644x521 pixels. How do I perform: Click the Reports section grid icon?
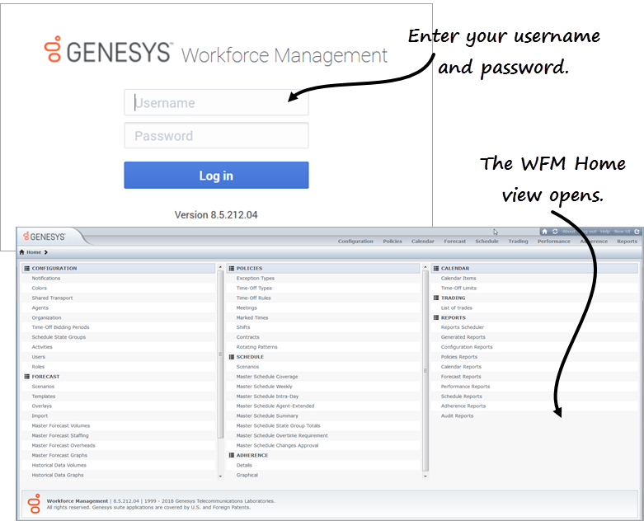coord(435,317)
